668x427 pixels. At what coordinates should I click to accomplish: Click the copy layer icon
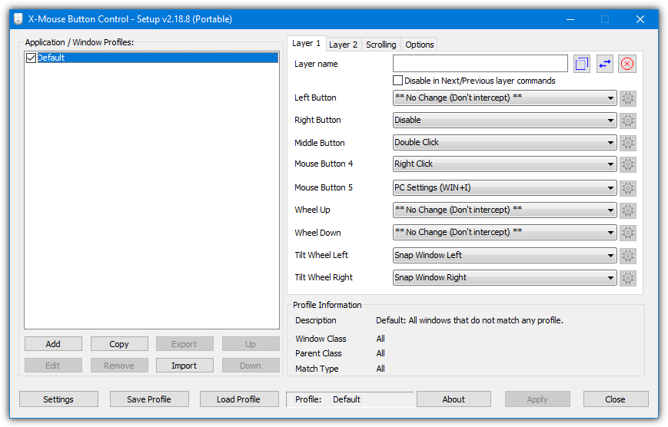(x=581, y=64)
